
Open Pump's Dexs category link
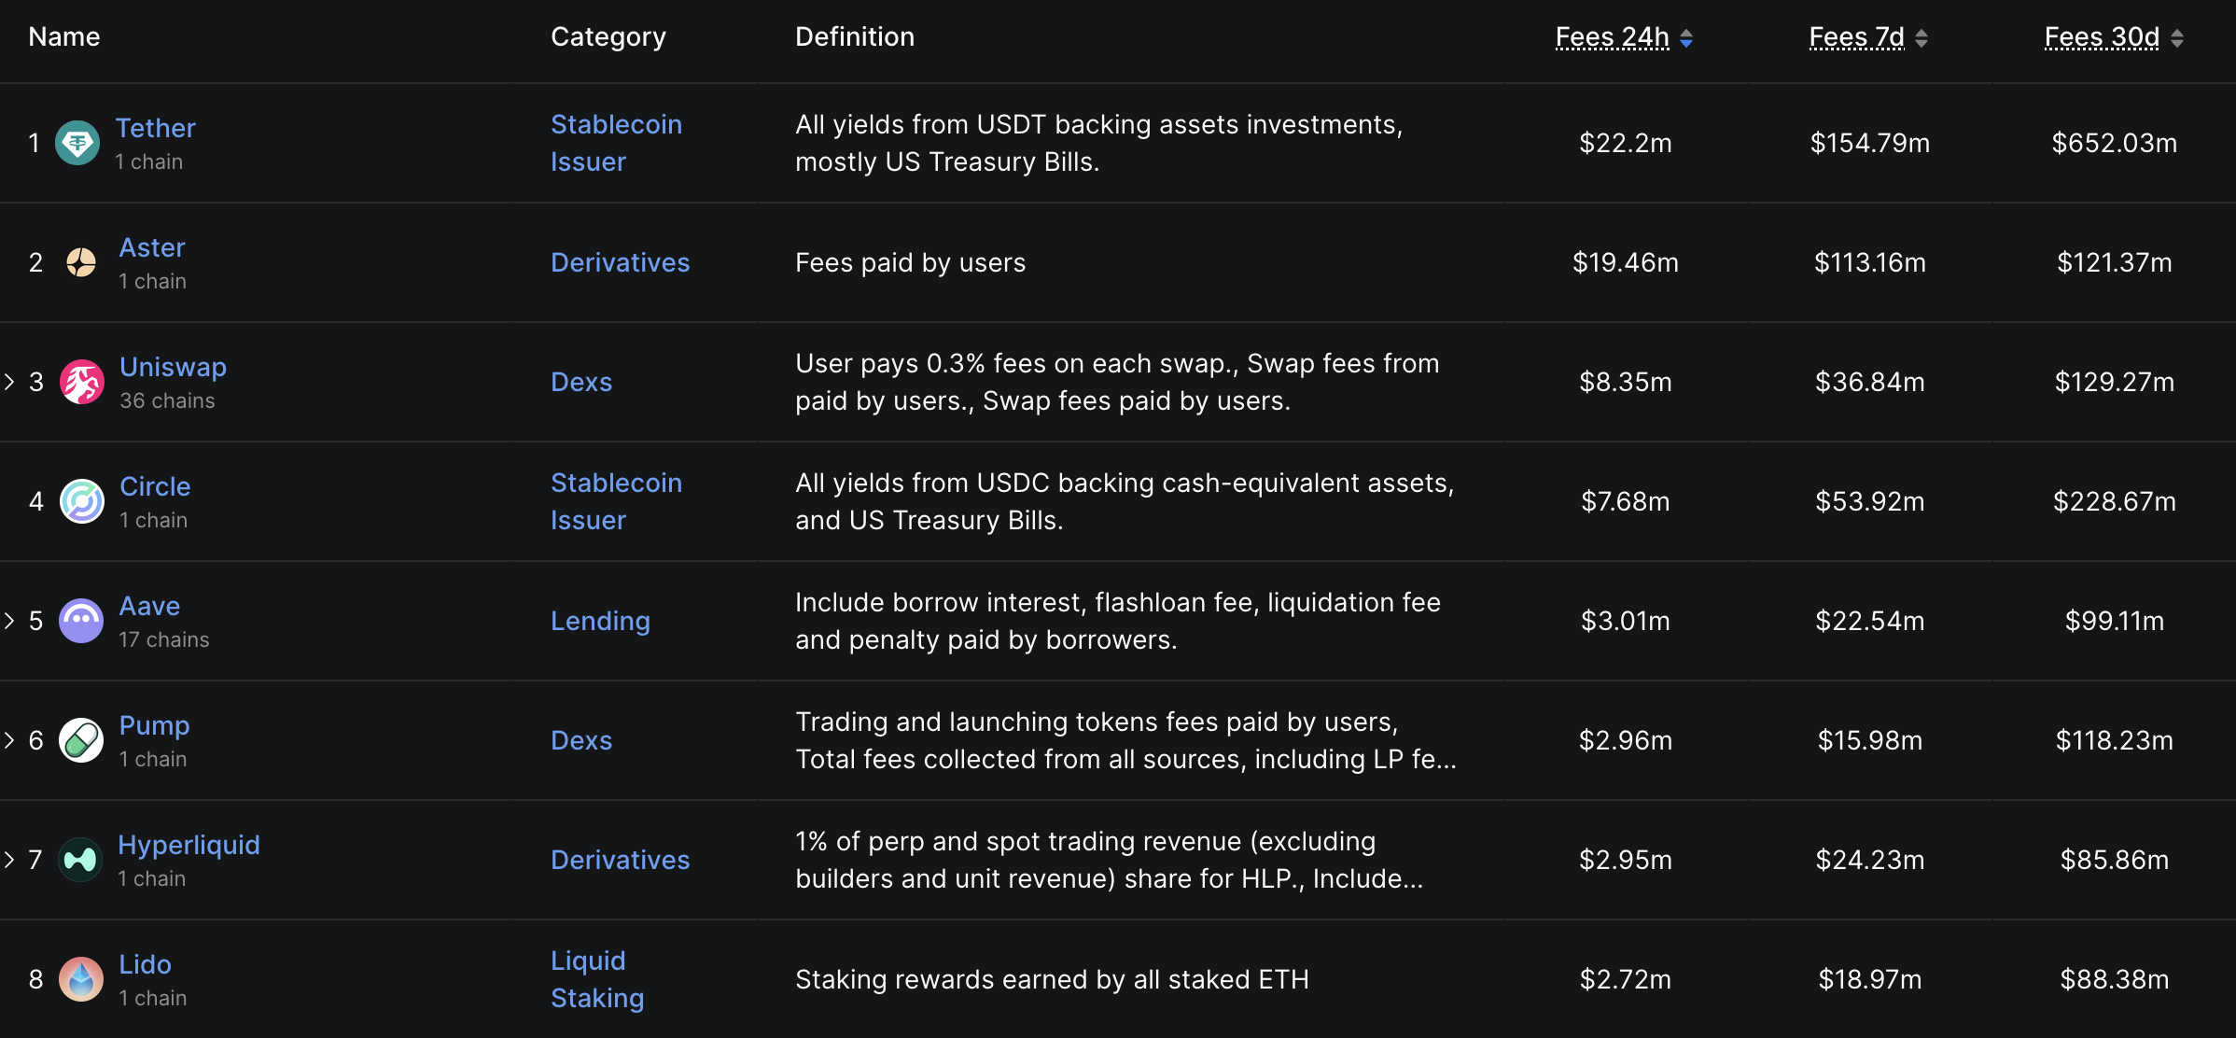[581, 740]
